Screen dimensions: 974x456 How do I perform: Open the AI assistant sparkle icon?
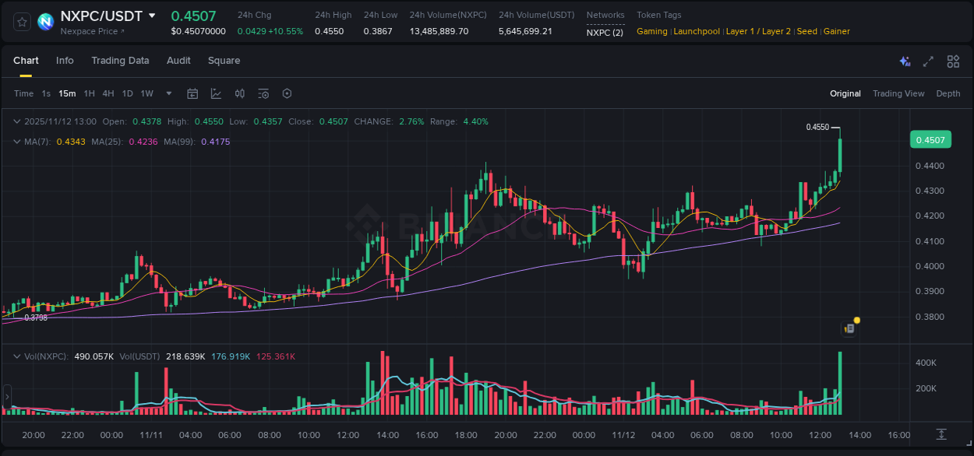click(904, 61)
